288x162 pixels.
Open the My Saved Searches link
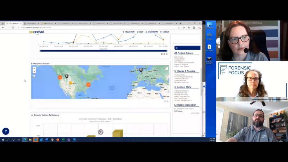[181, 82]
